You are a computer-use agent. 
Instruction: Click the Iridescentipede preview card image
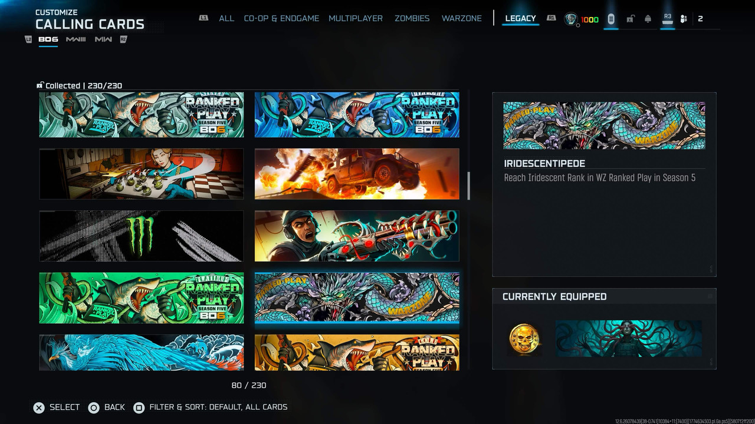pyautogui.click(x=604, y=125)
